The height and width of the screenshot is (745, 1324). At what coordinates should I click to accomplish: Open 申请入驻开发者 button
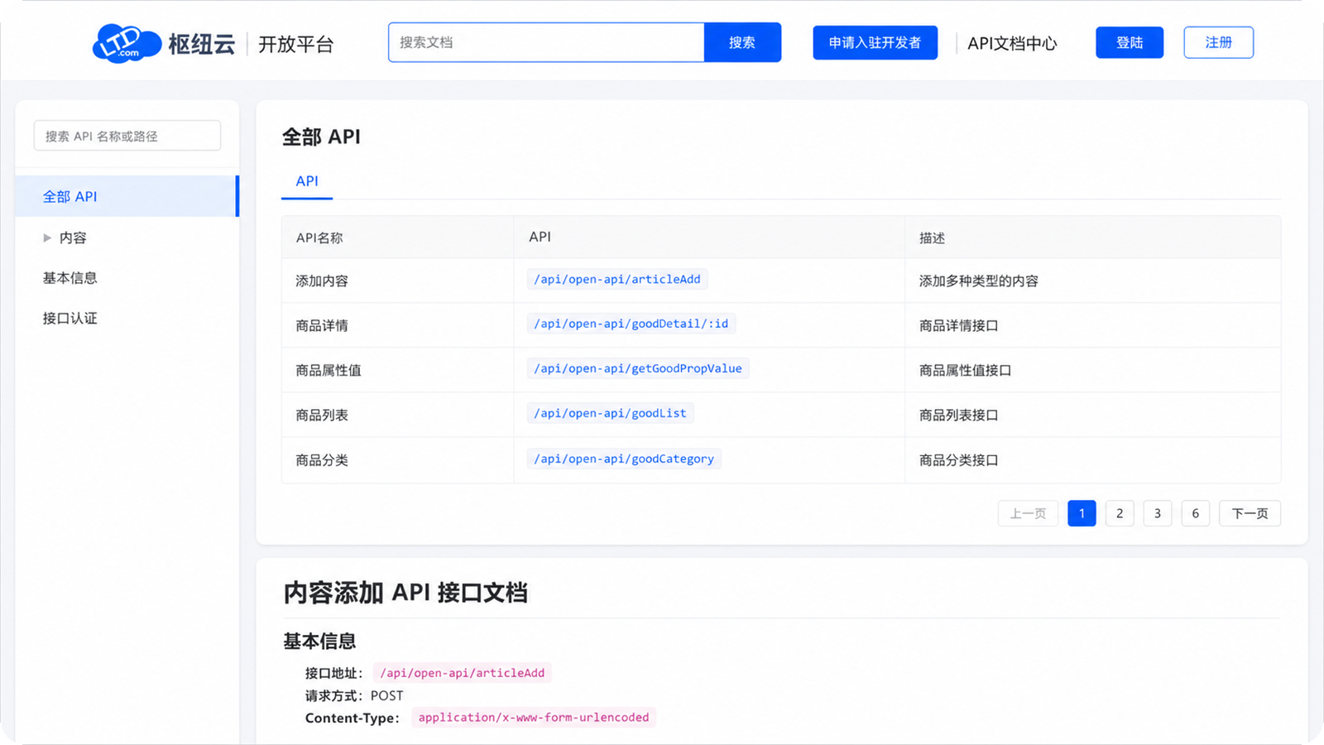pos(875,42)
